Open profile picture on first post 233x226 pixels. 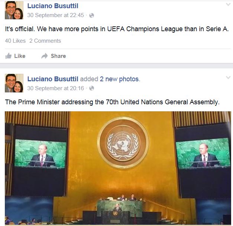click(x=14, y=10)
